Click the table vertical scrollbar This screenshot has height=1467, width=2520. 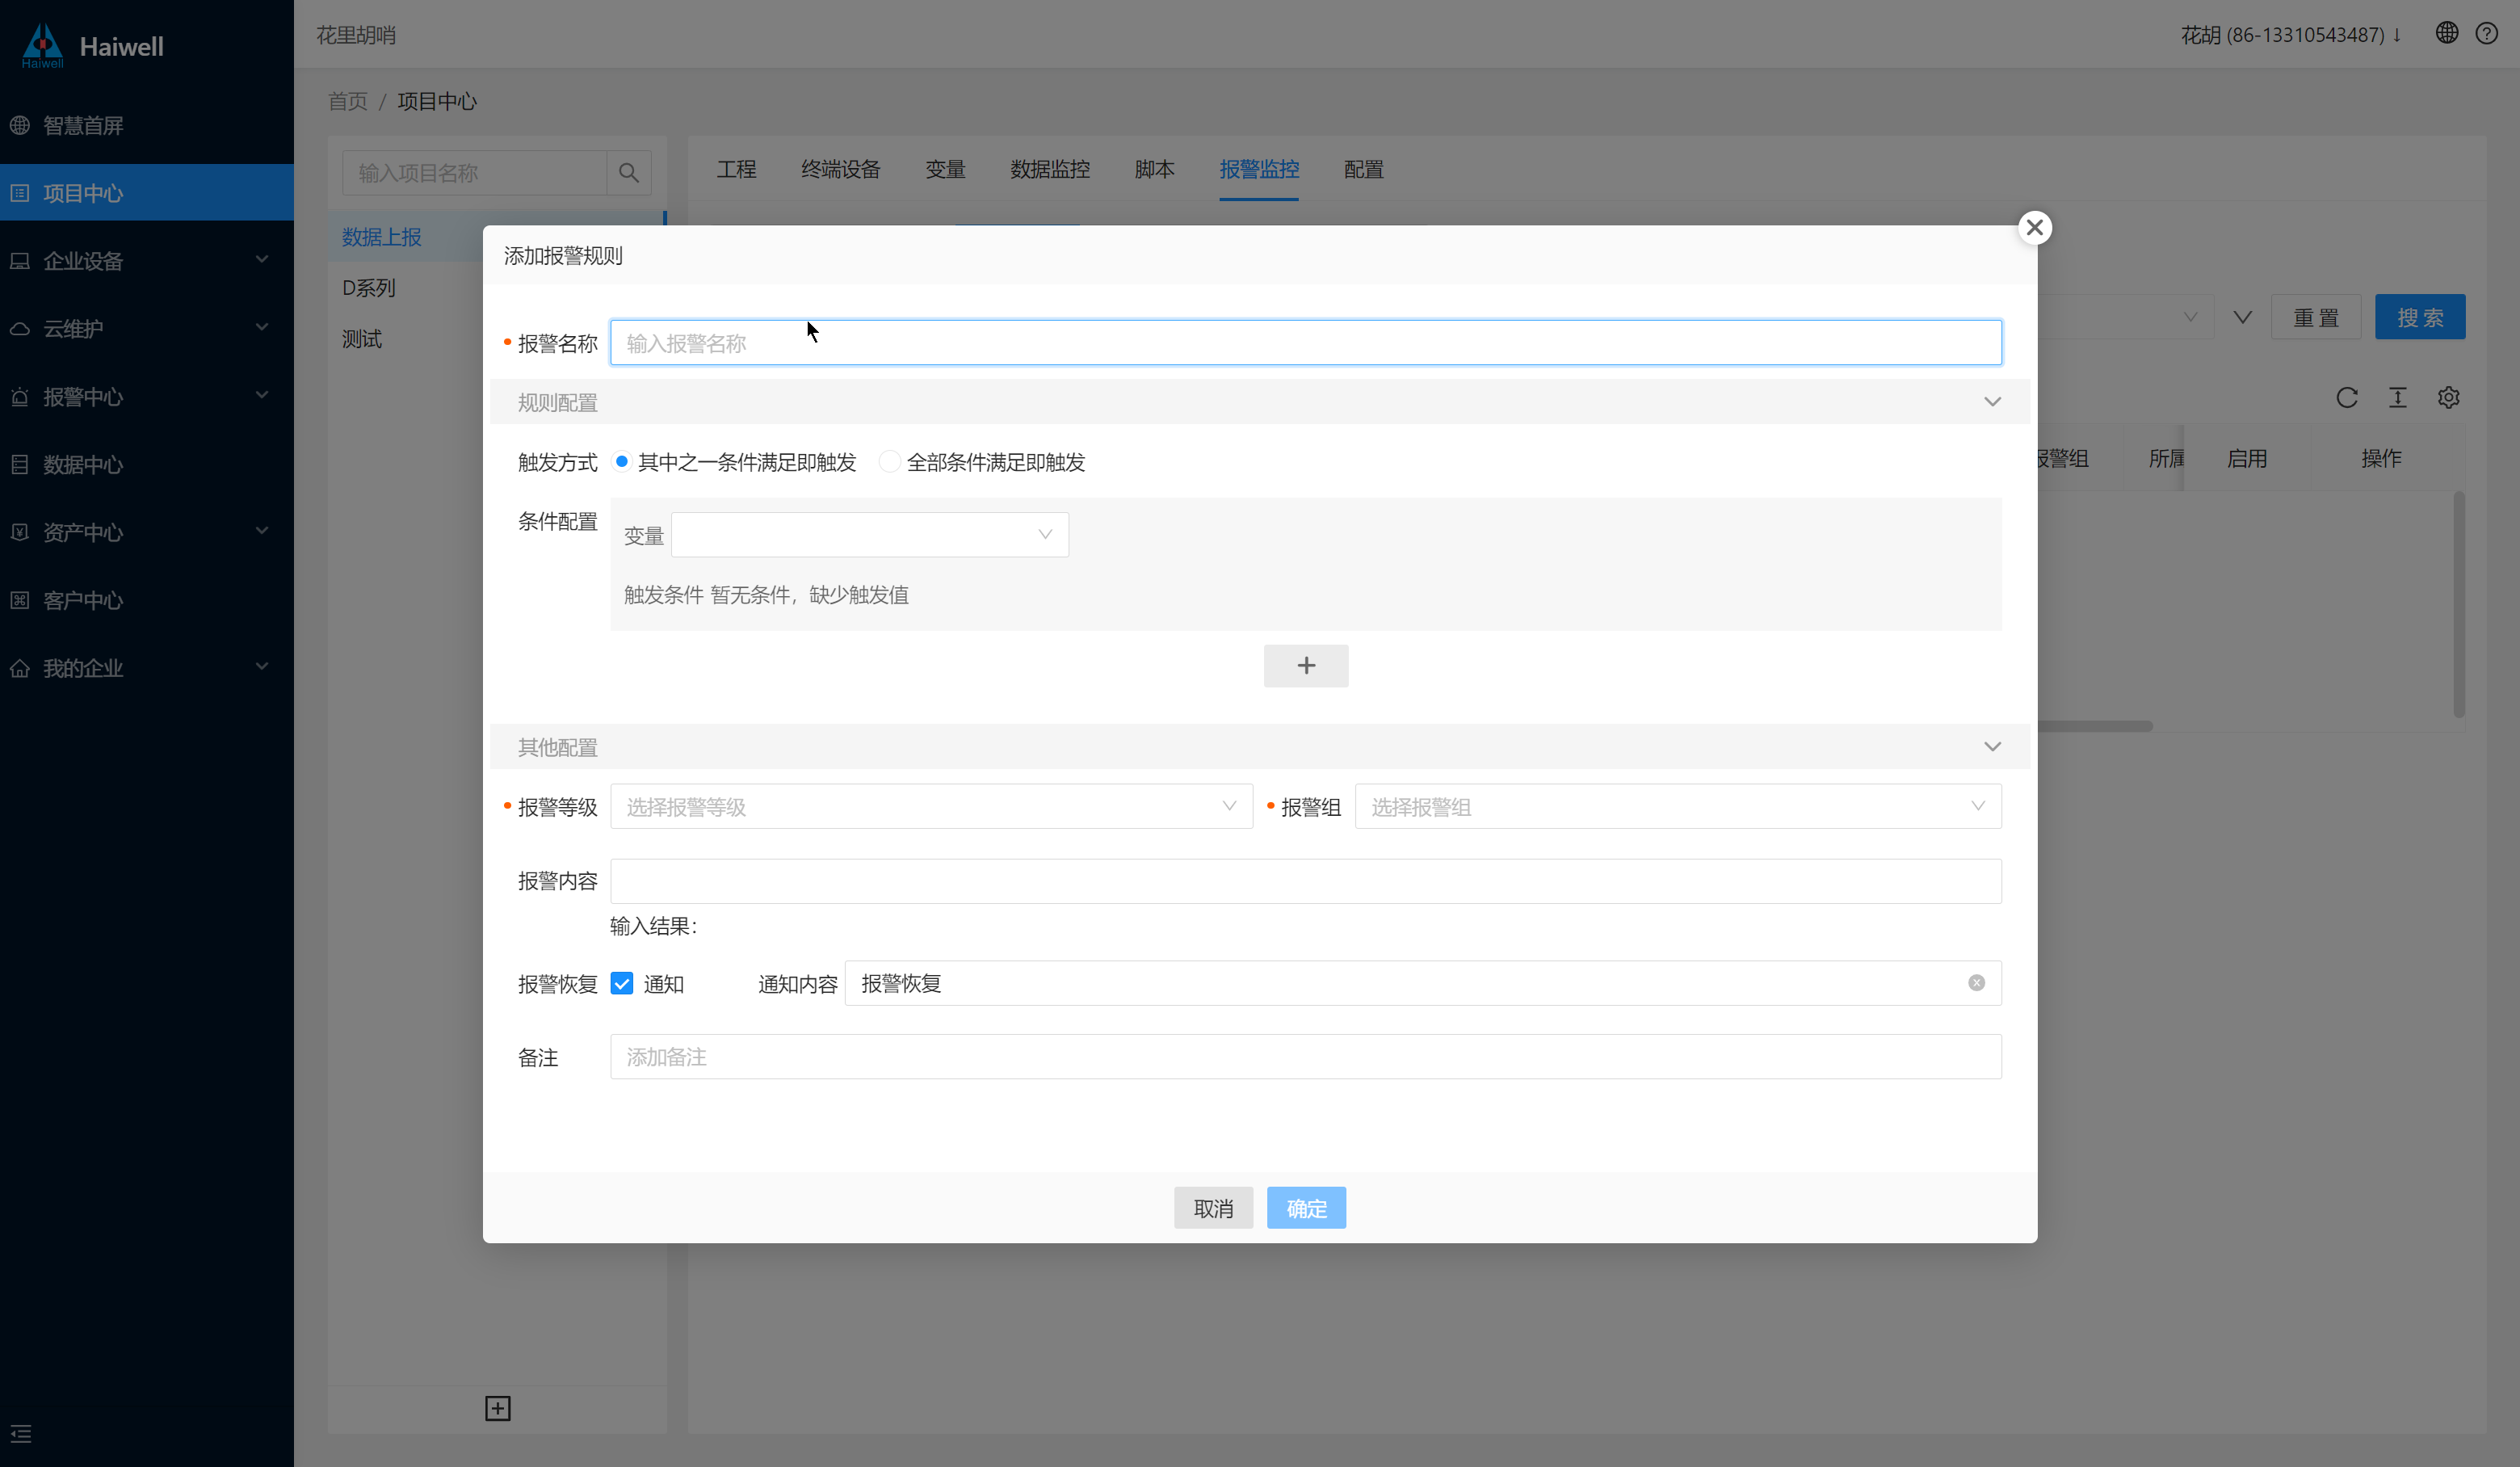(x=2458, y=603)
